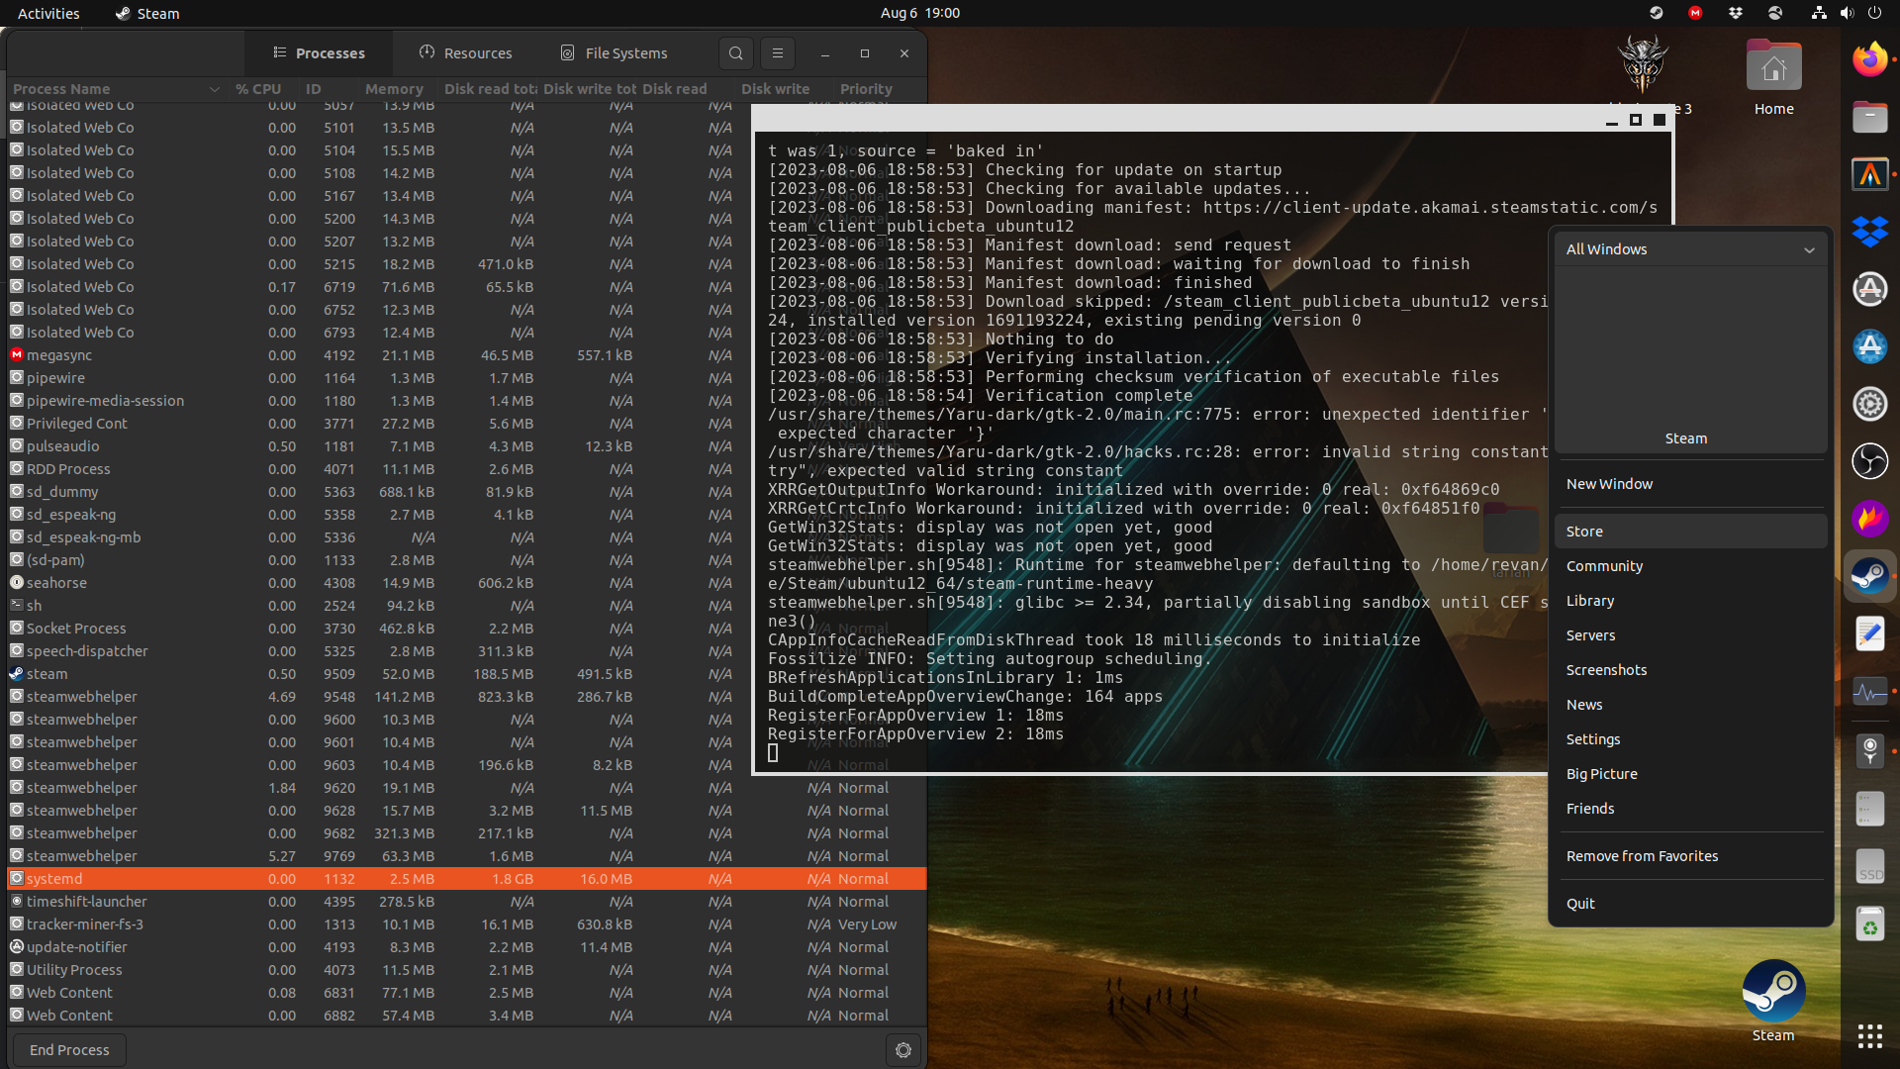Launch Steam from the dock
The image size is (1900, 1069).
(1870, 575)
